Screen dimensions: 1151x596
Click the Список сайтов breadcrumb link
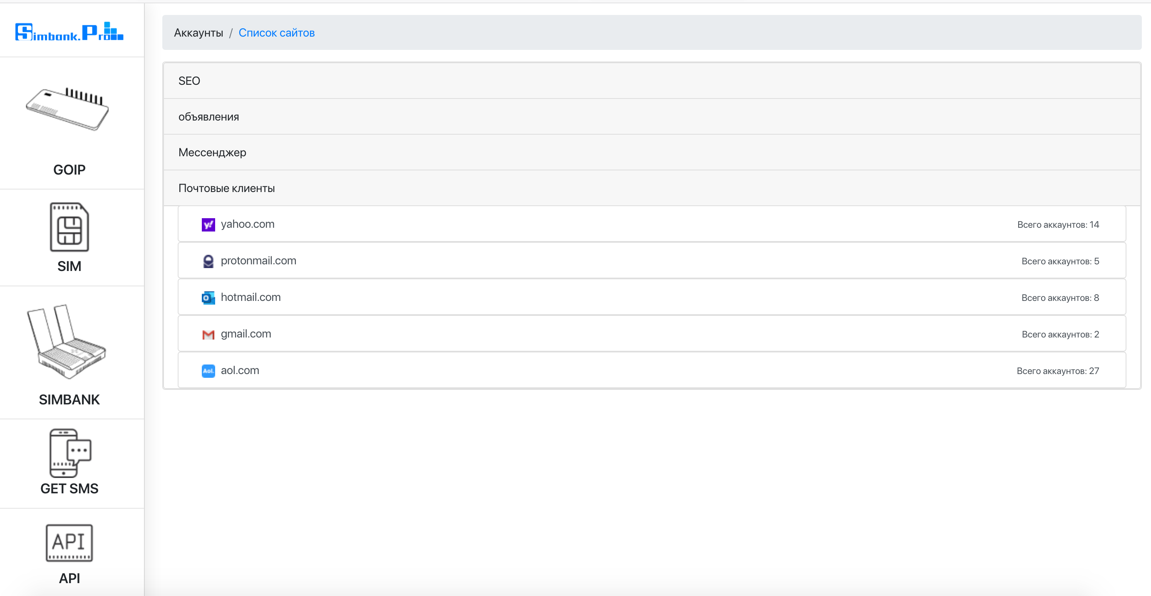(x=277, y=32)
